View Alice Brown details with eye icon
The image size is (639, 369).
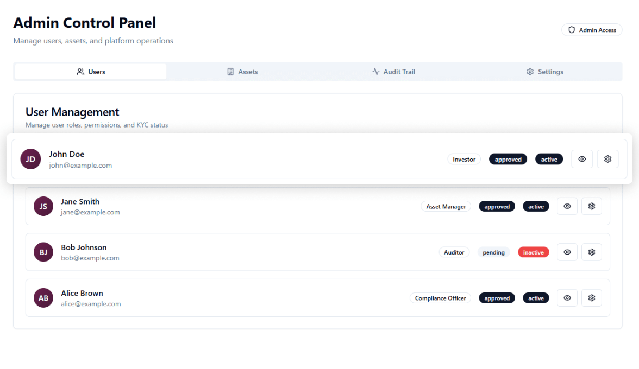click(x=567, y=298)
